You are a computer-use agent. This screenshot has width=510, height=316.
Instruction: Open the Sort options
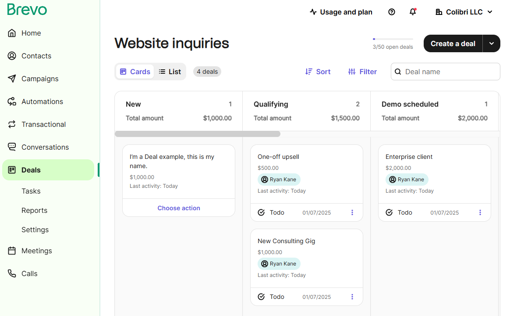[318, 72]
